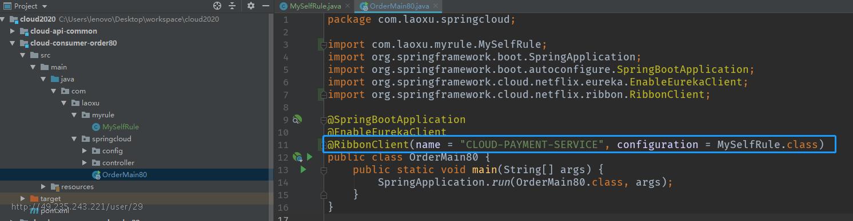
Task: Click the java source folder icon
Action: point(55,79)
